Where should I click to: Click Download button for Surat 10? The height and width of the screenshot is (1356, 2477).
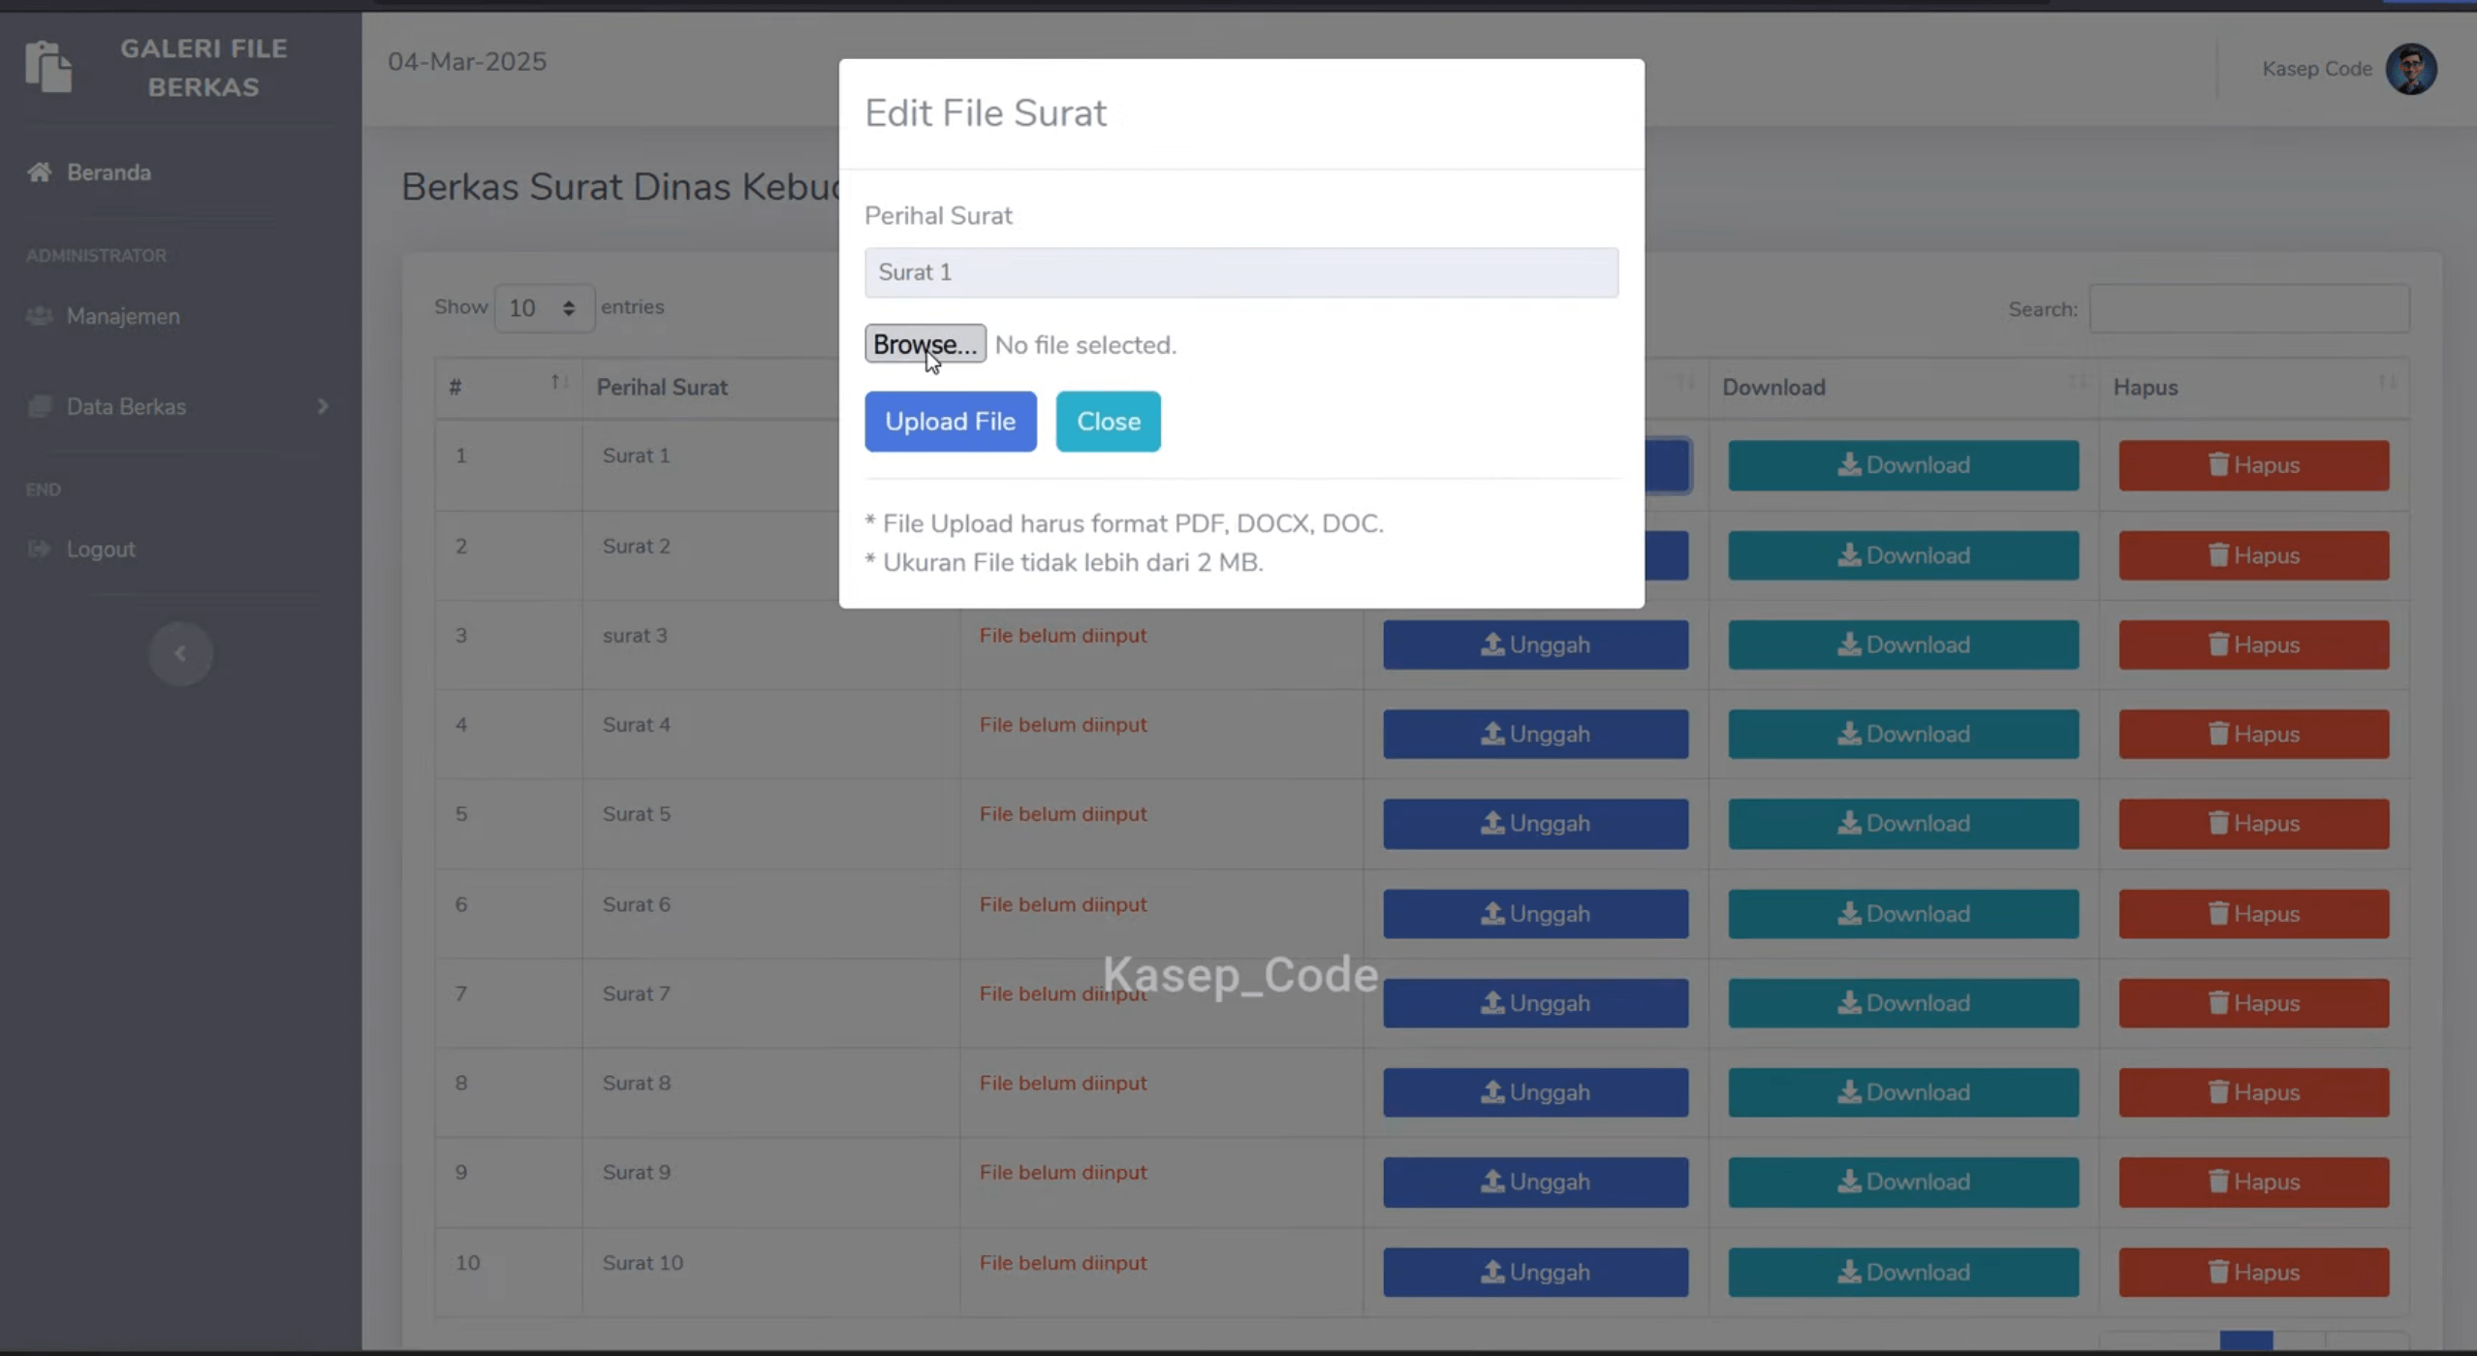[1902, 1272]
